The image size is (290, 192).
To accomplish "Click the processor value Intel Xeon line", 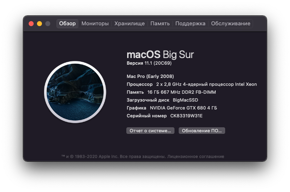I will [x=206, y=84].
